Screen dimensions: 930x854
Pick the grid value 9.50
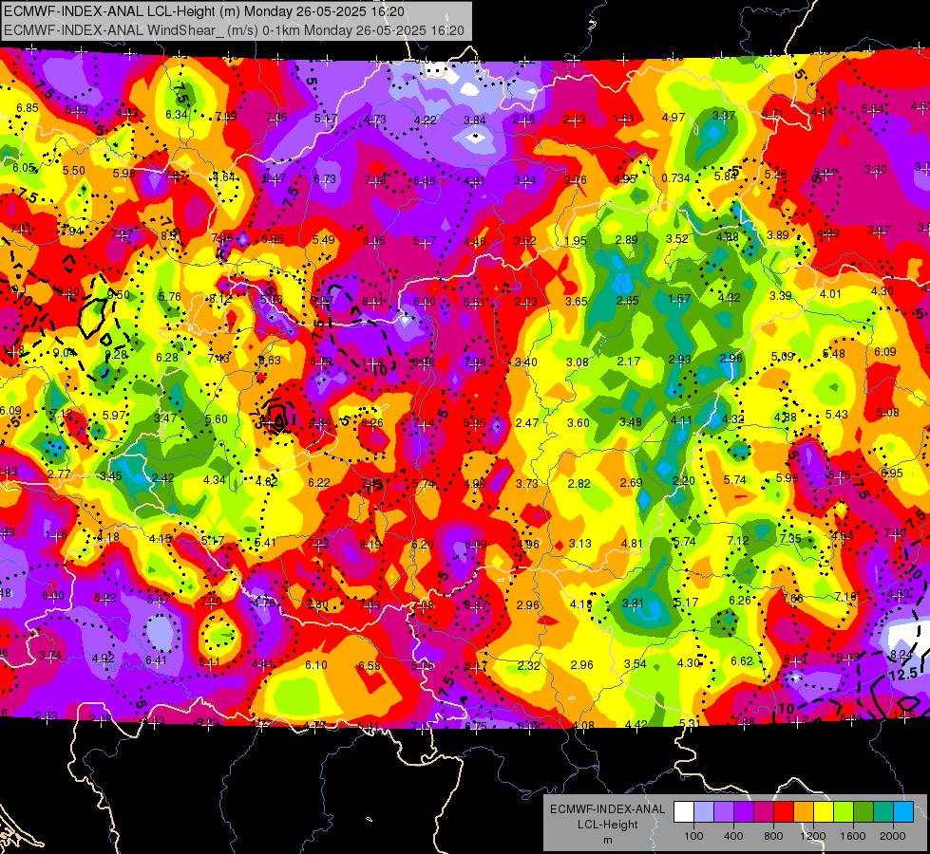click(118, 295)
